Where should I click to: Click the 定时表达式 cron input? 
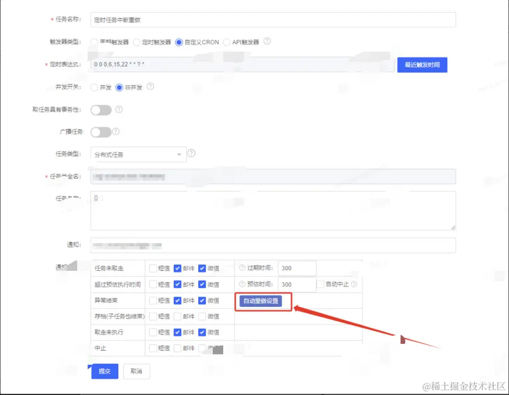coord(243,65)
